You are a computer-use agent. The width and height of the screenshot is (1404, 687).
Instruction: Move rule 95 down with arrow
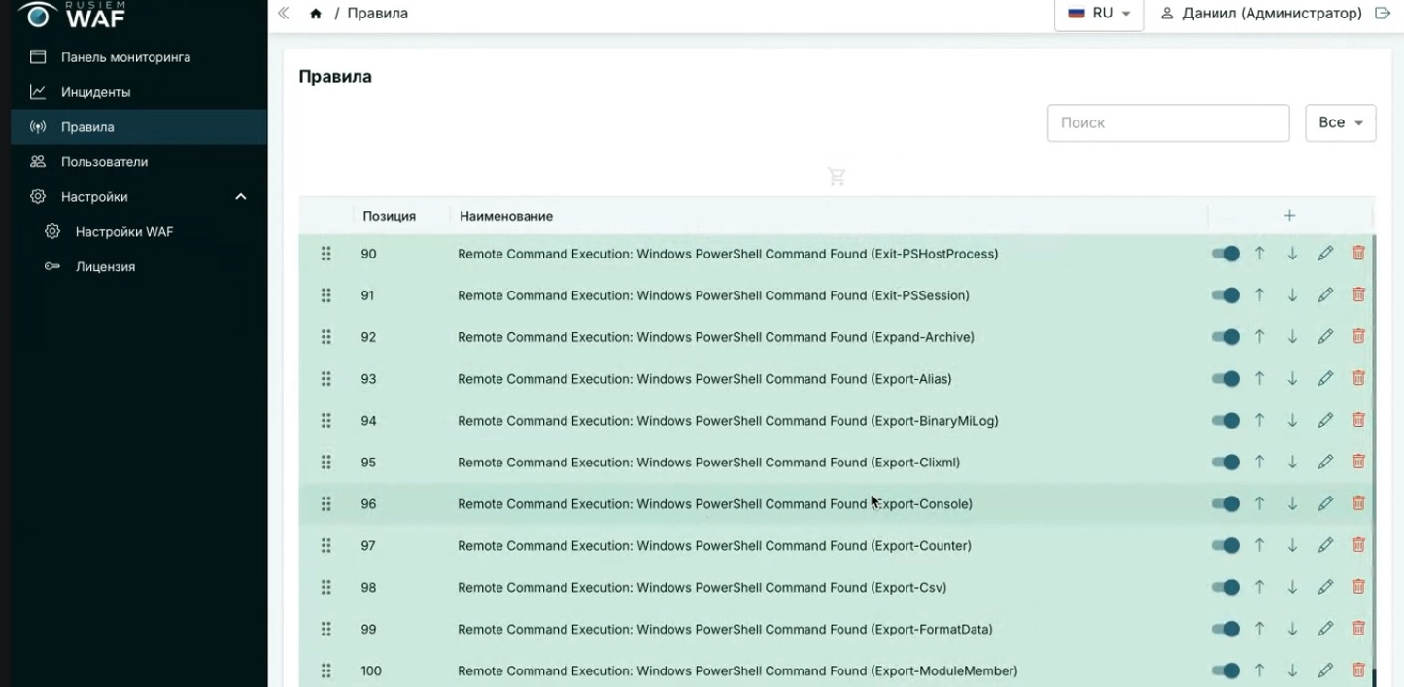[1292, 463]
